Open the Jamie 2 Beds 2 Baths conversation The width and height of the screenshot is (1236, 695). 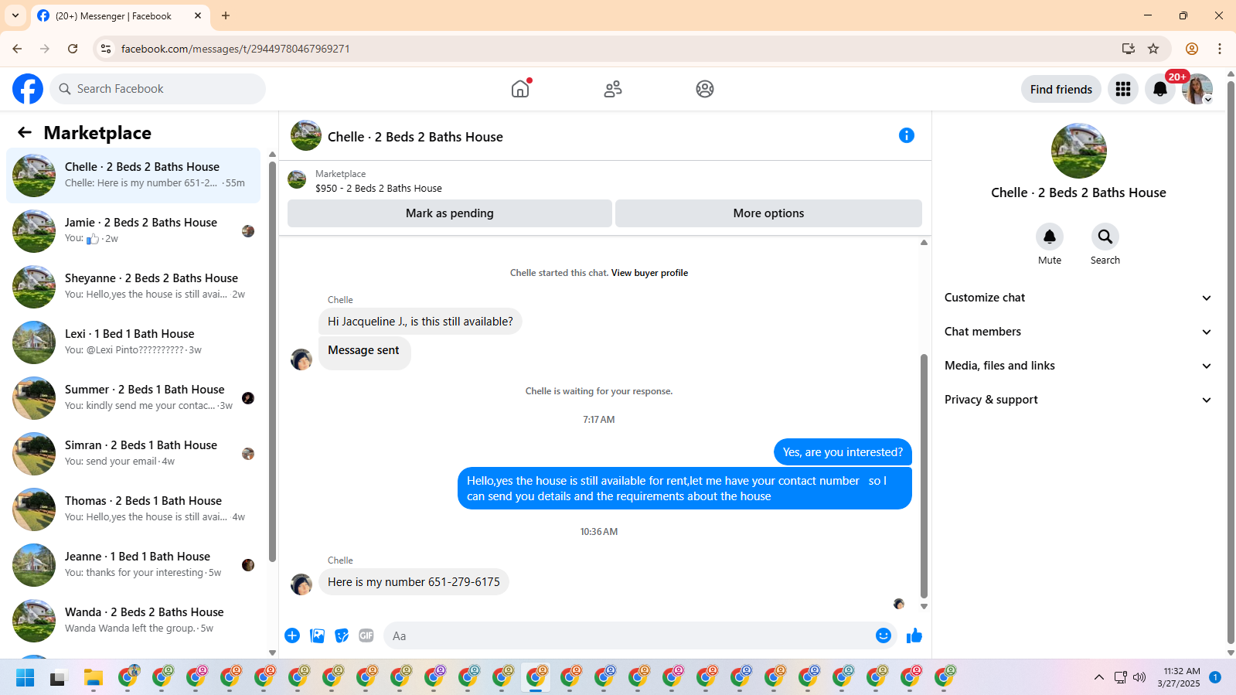point(134,231)
